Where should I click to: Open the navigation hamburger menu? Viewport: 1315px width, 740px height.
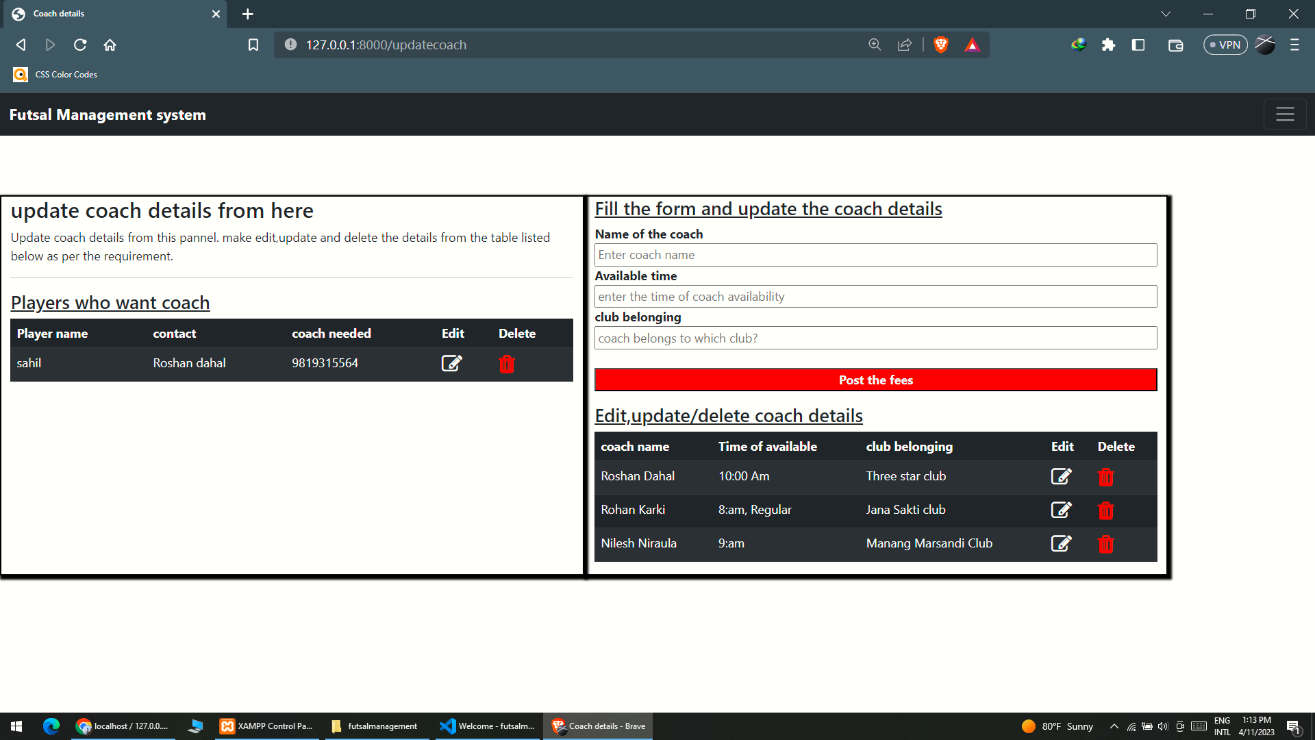pyautogui.click(x=1284, y=114)
